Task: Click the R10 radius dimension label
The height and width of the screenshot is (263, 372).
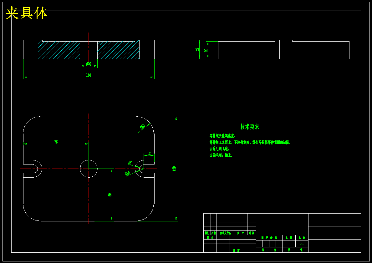Action: click(x=127, y=174)
